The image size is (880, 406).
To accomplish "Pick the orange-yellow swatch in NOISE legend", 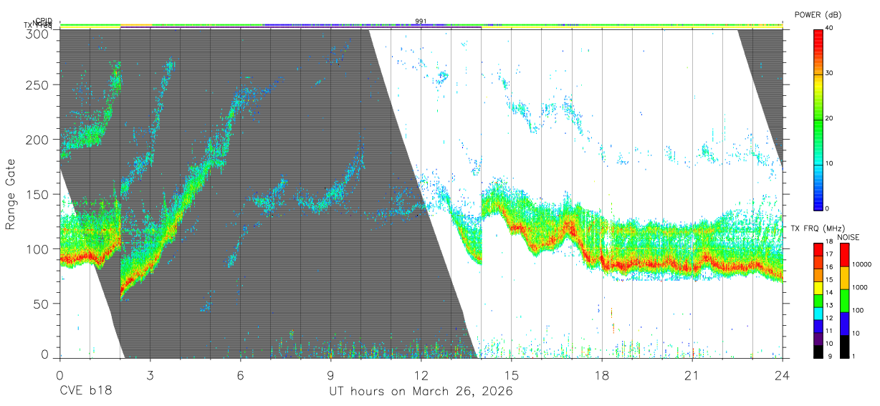I will click(x=844, y=278).
